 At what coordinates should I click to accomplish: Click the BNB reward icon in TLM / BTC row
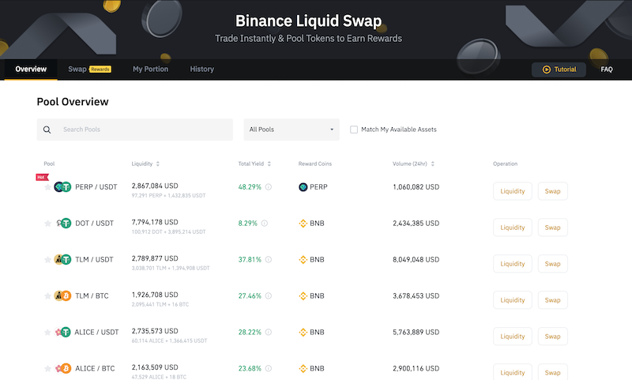[x=303, y=295]
